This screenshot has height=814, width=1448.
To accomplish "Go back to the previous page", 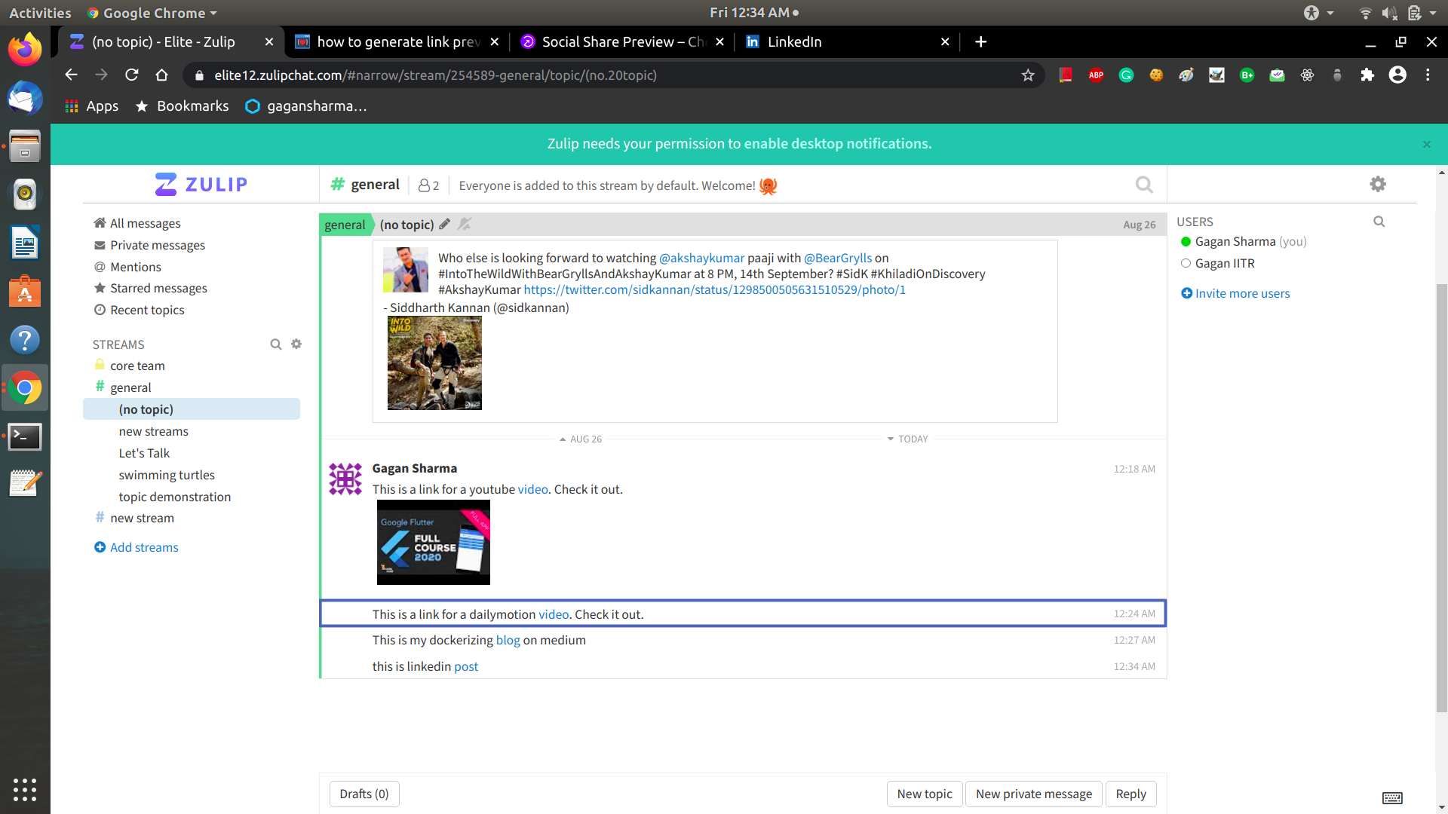I will [71, 75].
